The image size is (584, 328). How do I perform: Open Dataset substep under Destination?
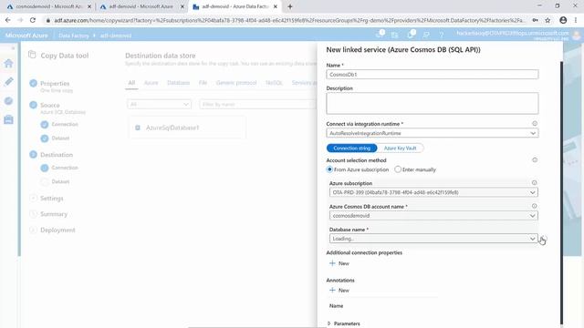60,182
